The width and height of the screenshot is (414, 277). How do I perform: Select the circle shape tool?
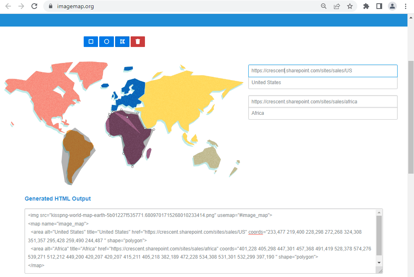106,41
